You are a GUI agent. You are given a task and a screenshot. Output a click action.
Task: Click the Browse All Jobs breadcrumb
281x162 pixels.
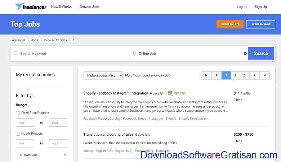click(55, 40)
